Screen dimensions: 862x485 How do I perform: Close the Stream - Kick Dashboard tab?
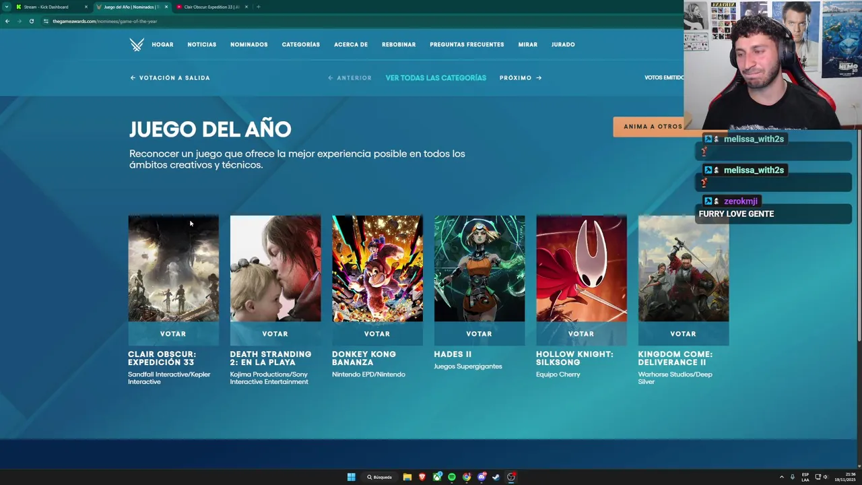(86, 7)
